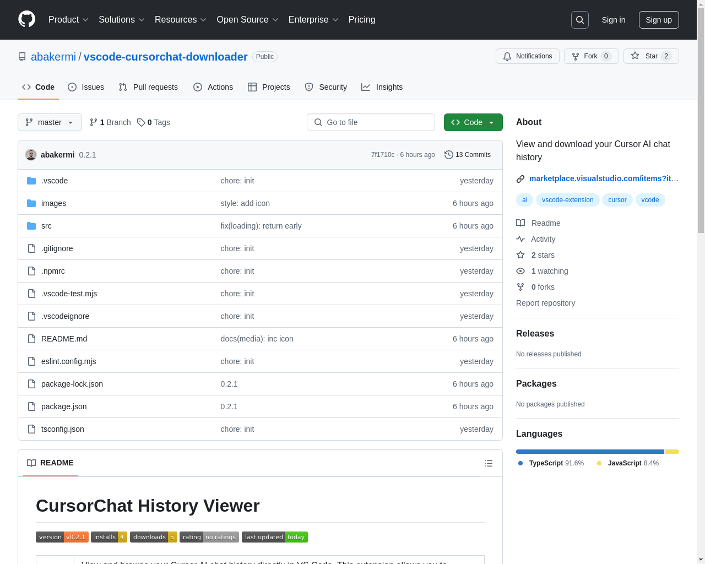Click the Sign in link
The width and height of the screenshot is (705, 564).
(614, 20)
